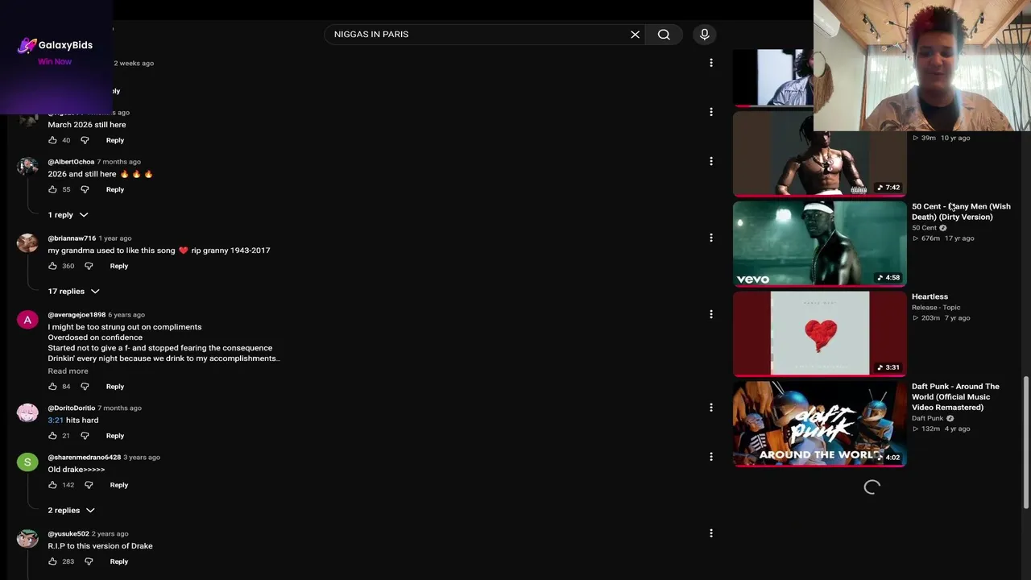Expand the "17 replies" thread
The width and height of the screenshot is (1031, 580).
[x=73, y=291]
